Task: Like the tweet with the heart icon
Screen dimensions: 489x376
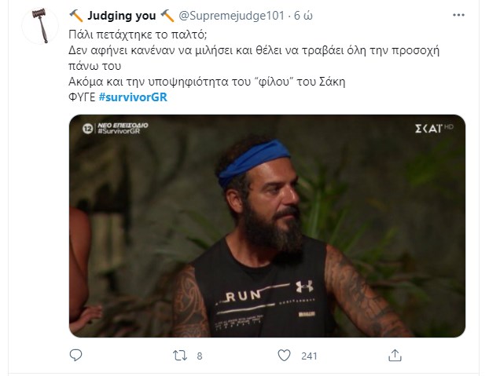Action: (285, 356)
